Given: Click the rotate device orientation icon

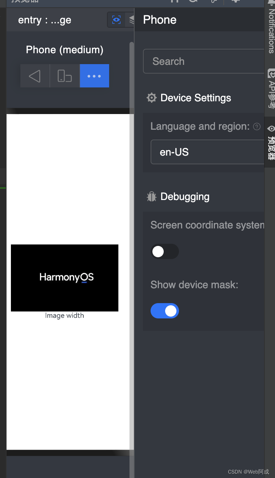Looking at the screenshot, I should click(65, 76).
